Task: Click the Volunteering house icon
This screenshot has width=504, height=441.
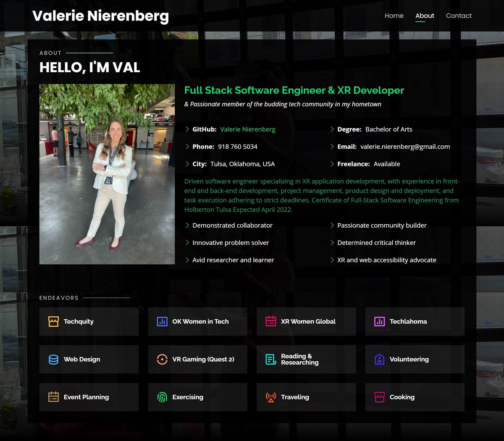Action: click(380, 360)
